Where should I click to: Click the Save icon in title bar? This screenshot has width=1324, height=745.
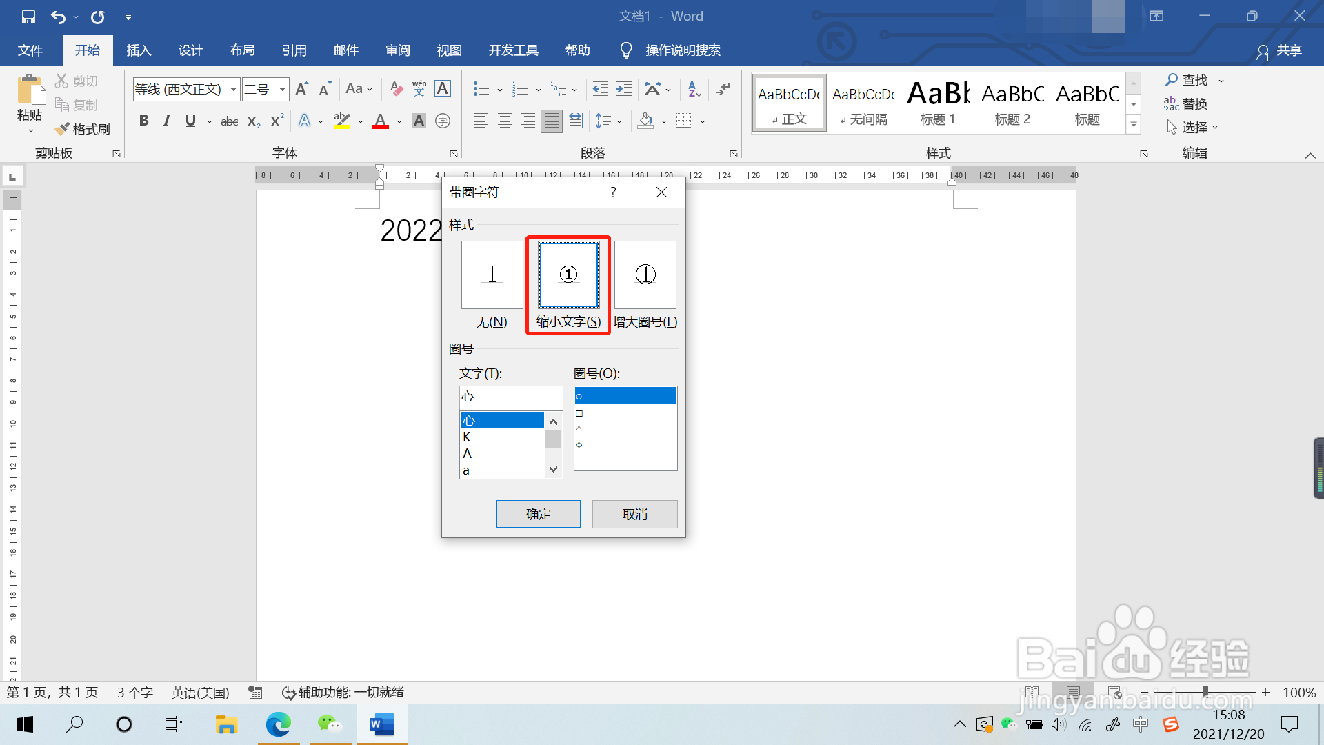(x=28, y=17)
